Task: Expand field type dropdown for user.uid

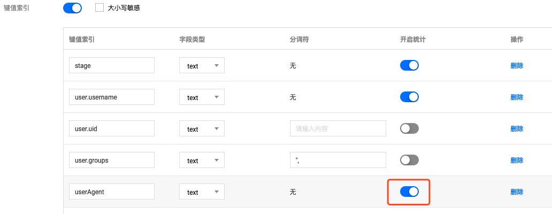Action: (202, 129)
